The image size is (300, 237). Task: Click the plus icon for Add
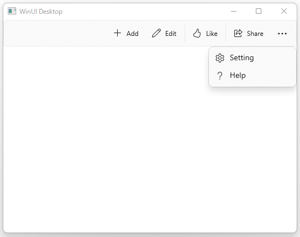(117, 33)
